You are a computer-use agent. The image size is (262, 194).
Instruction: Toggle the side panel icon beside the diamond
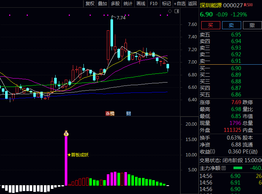point(176,11)
